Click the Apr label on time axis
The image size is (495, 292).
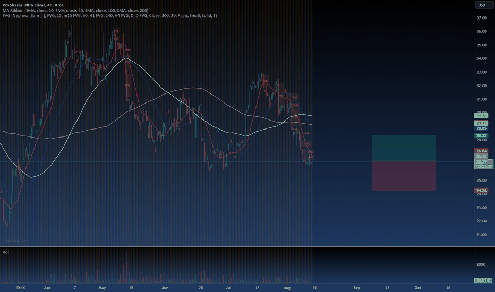47,288
